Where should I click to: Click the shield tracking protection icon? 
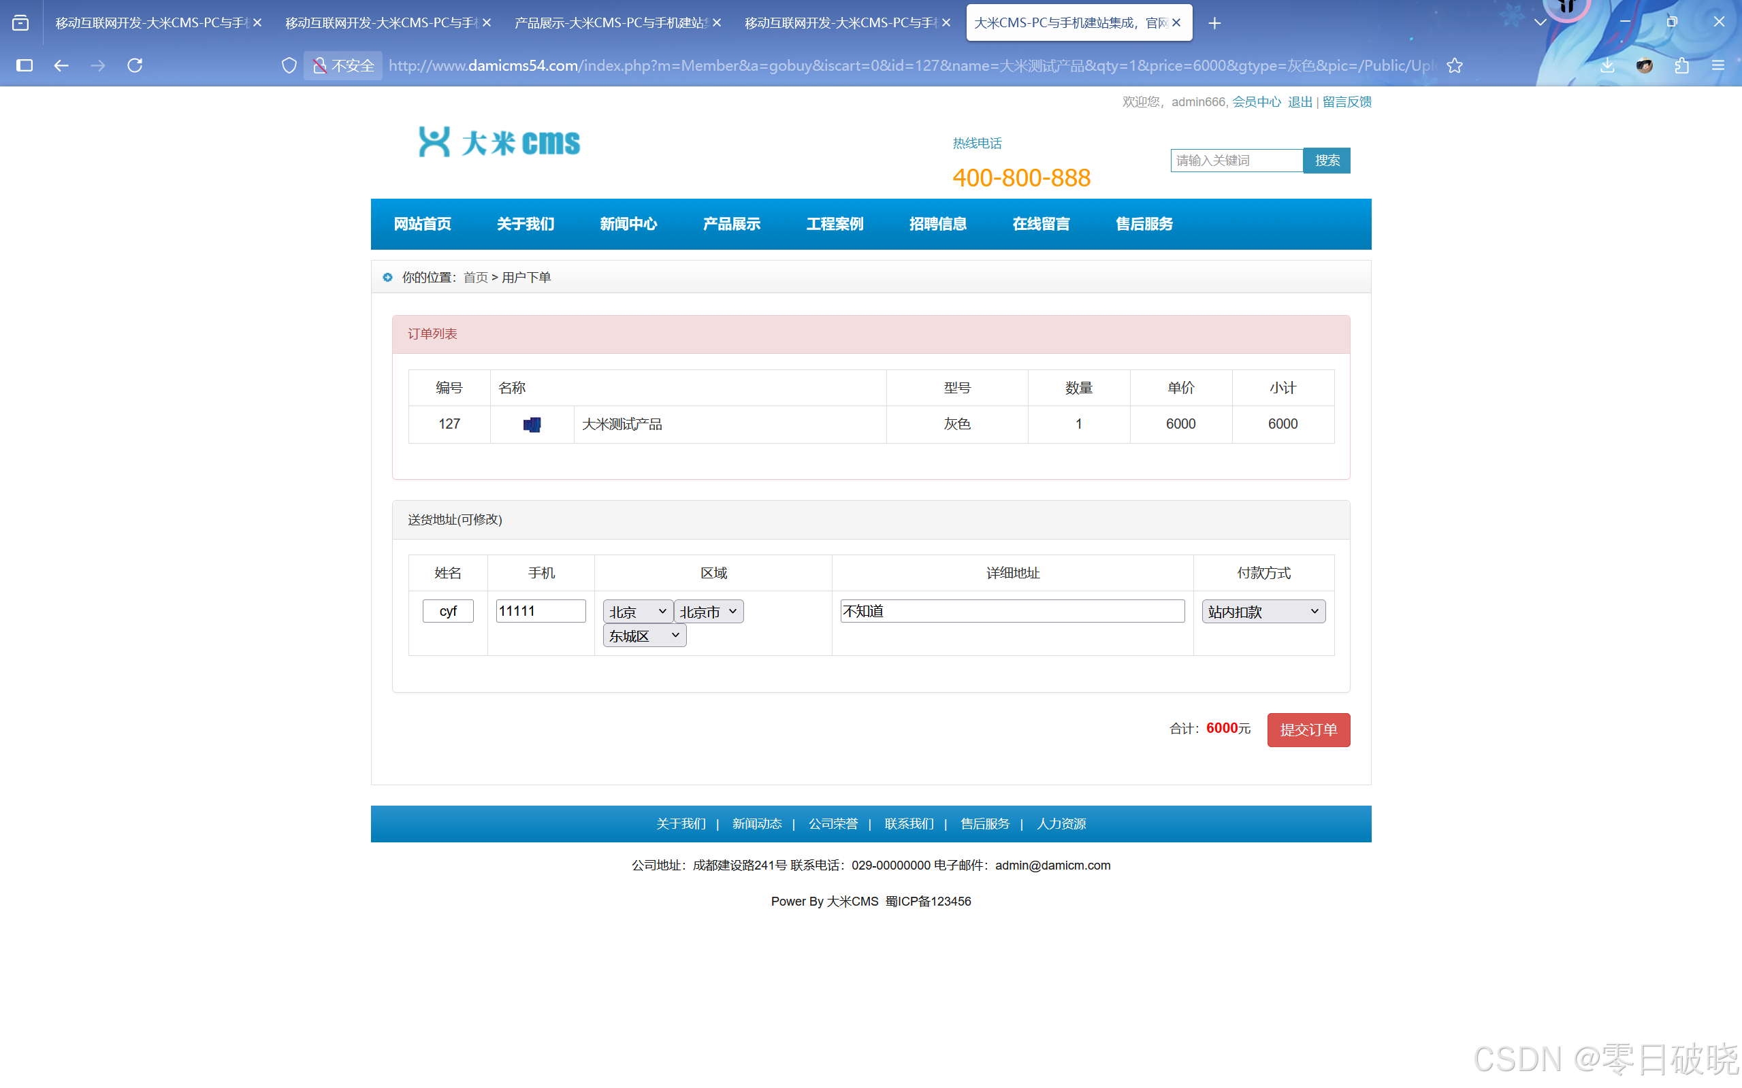[289, 65]
